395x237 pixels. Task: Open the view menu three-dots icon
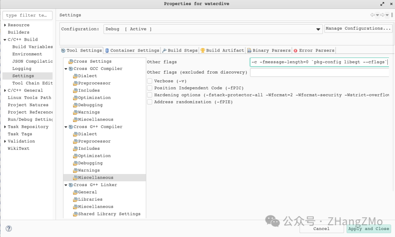point(392,15)
